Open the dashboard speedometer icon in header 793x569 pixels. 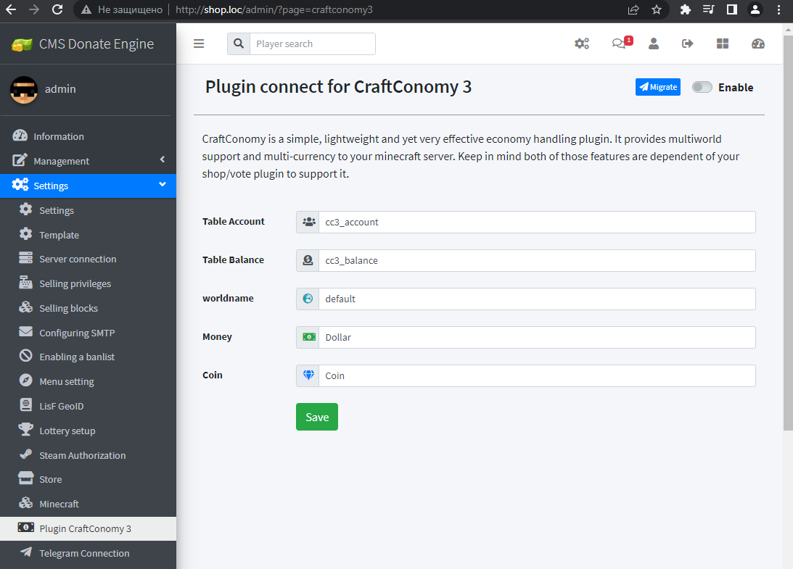pyautogui.click(x=758, y=43)
